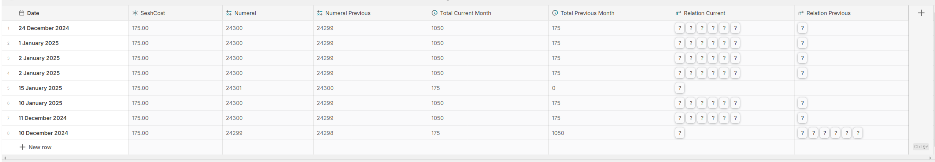Screen dimensions: 935x162
Task: Open the 24 December 2024 row
Action: tap(44, 28)
